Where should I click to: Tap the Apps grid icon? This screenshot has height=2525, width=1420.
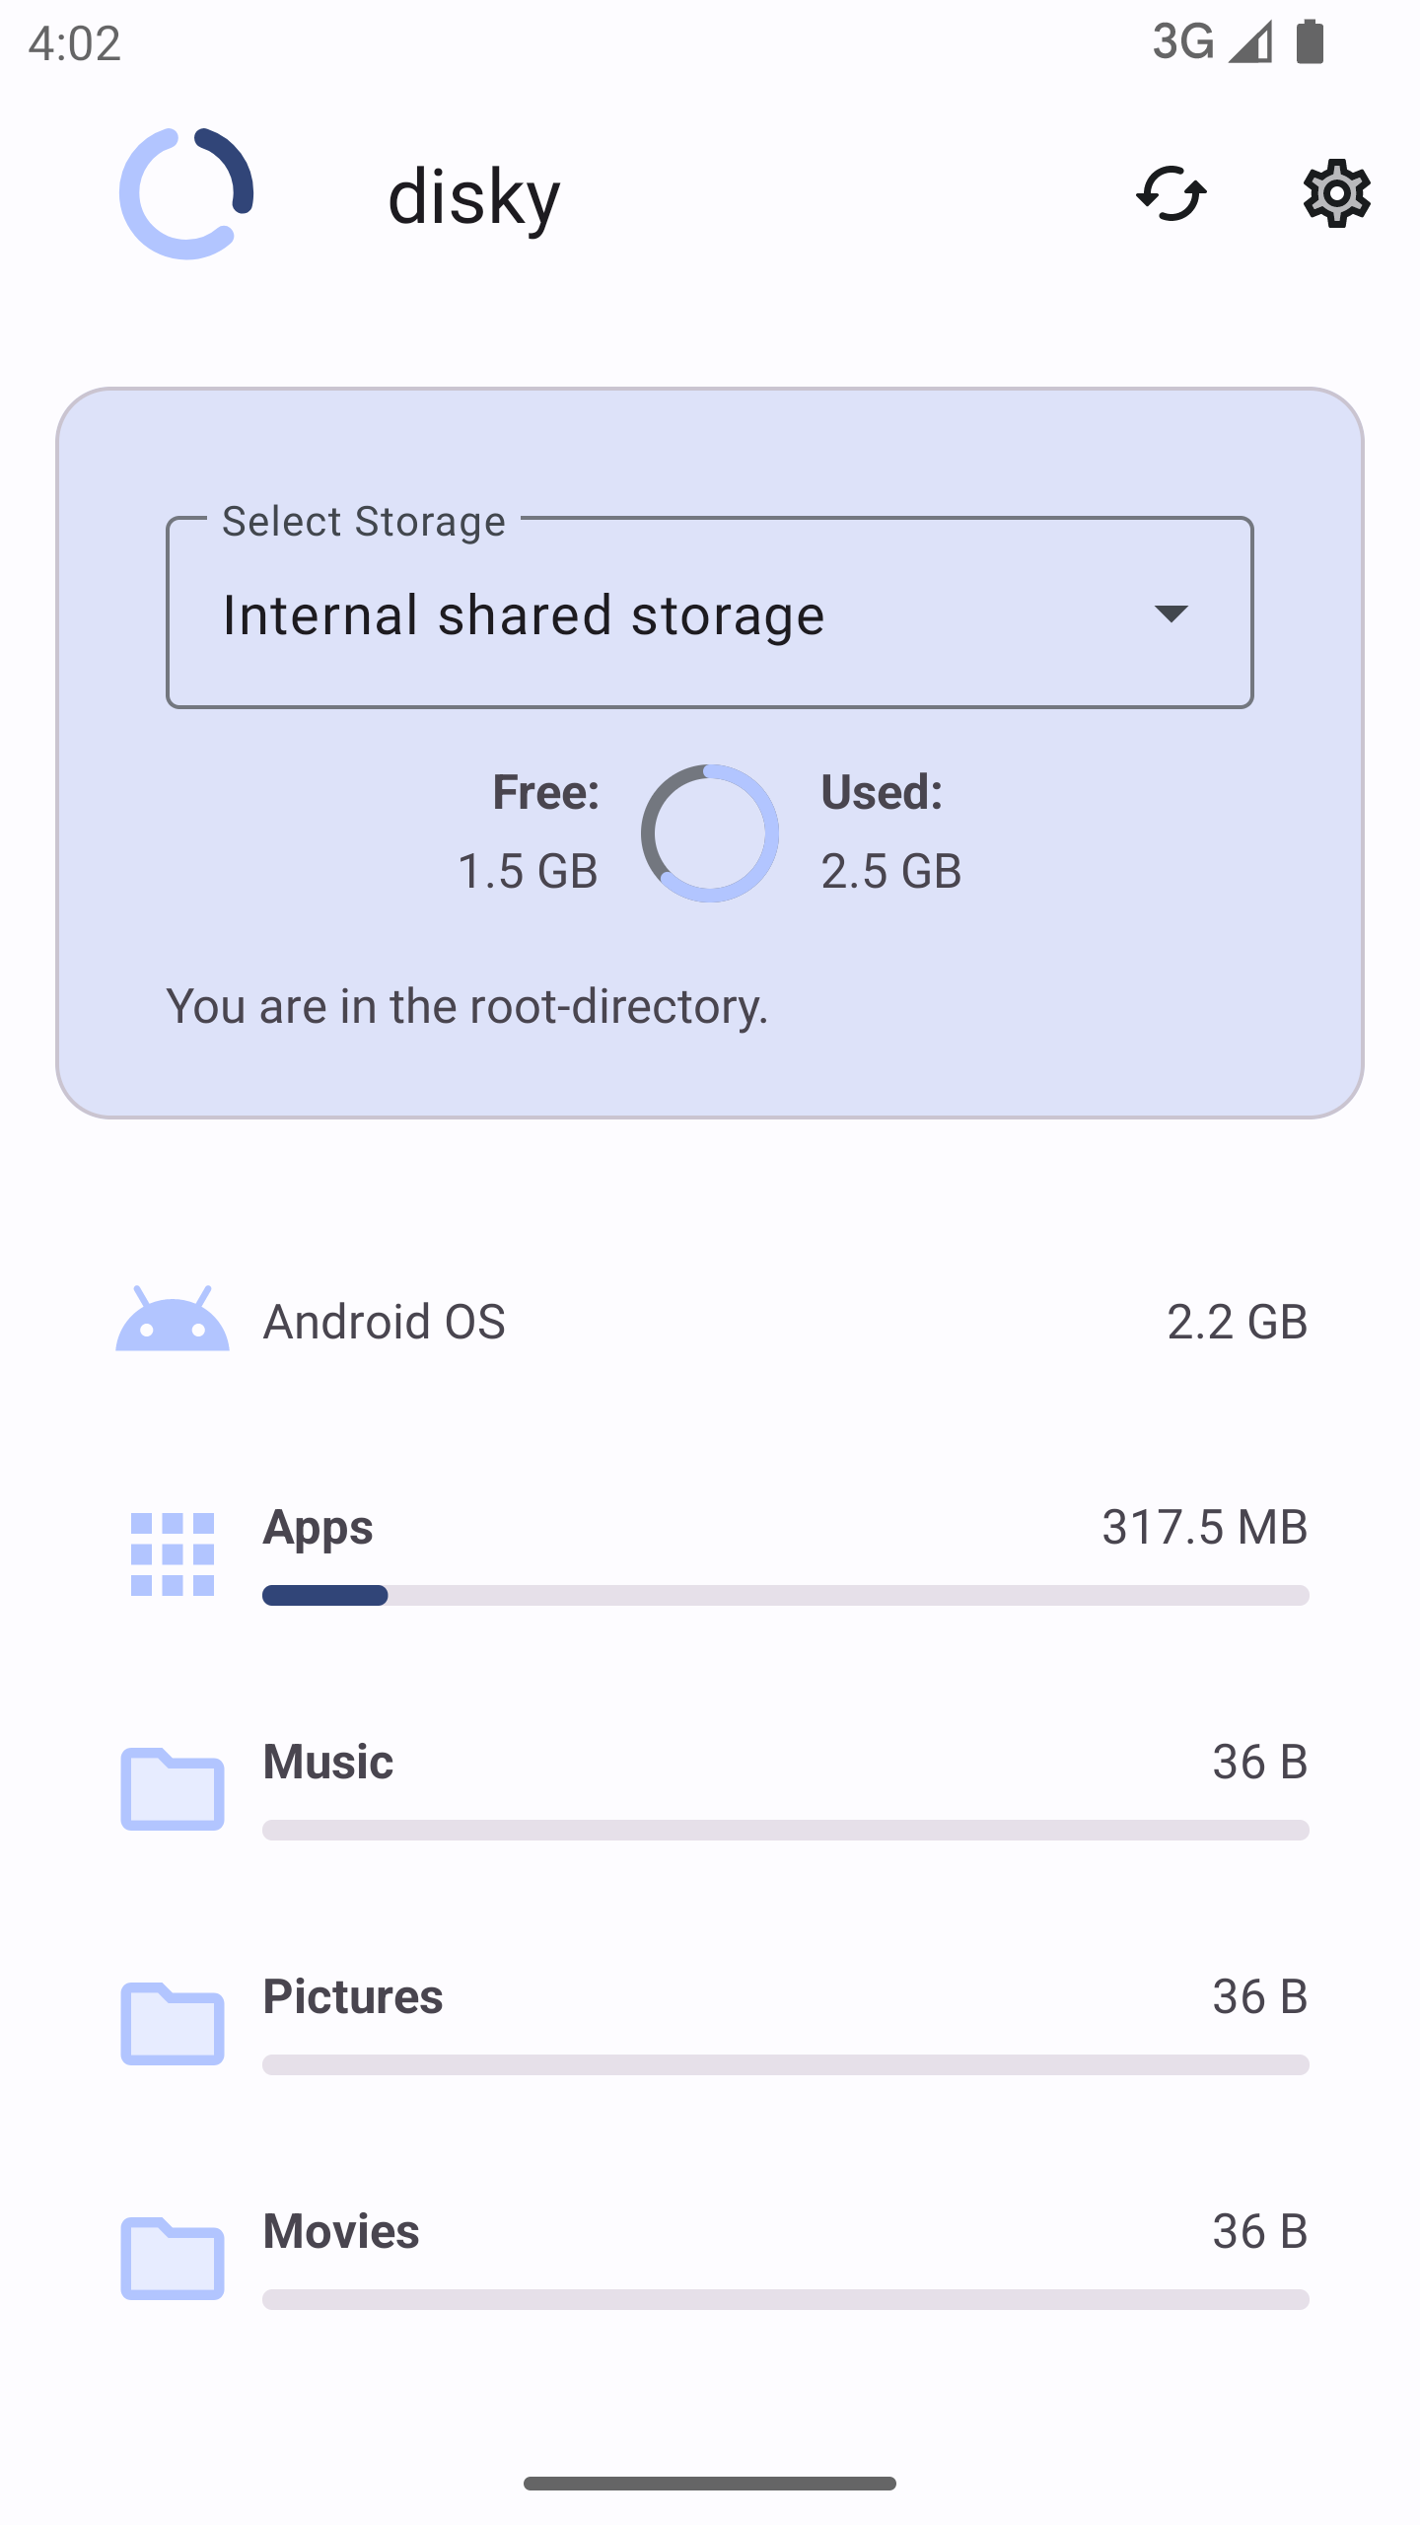(173, 1553)
